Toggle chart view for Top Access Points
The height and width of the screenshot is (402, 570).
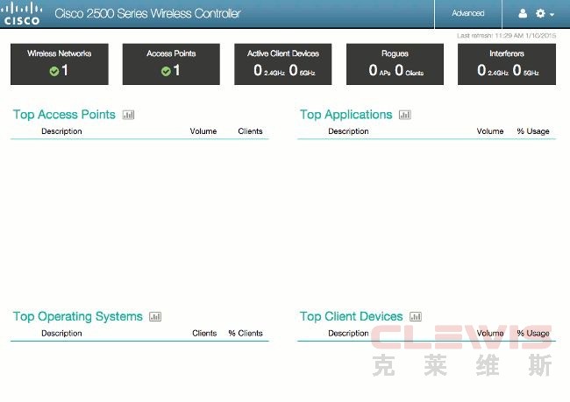click(x=128, y=115)
